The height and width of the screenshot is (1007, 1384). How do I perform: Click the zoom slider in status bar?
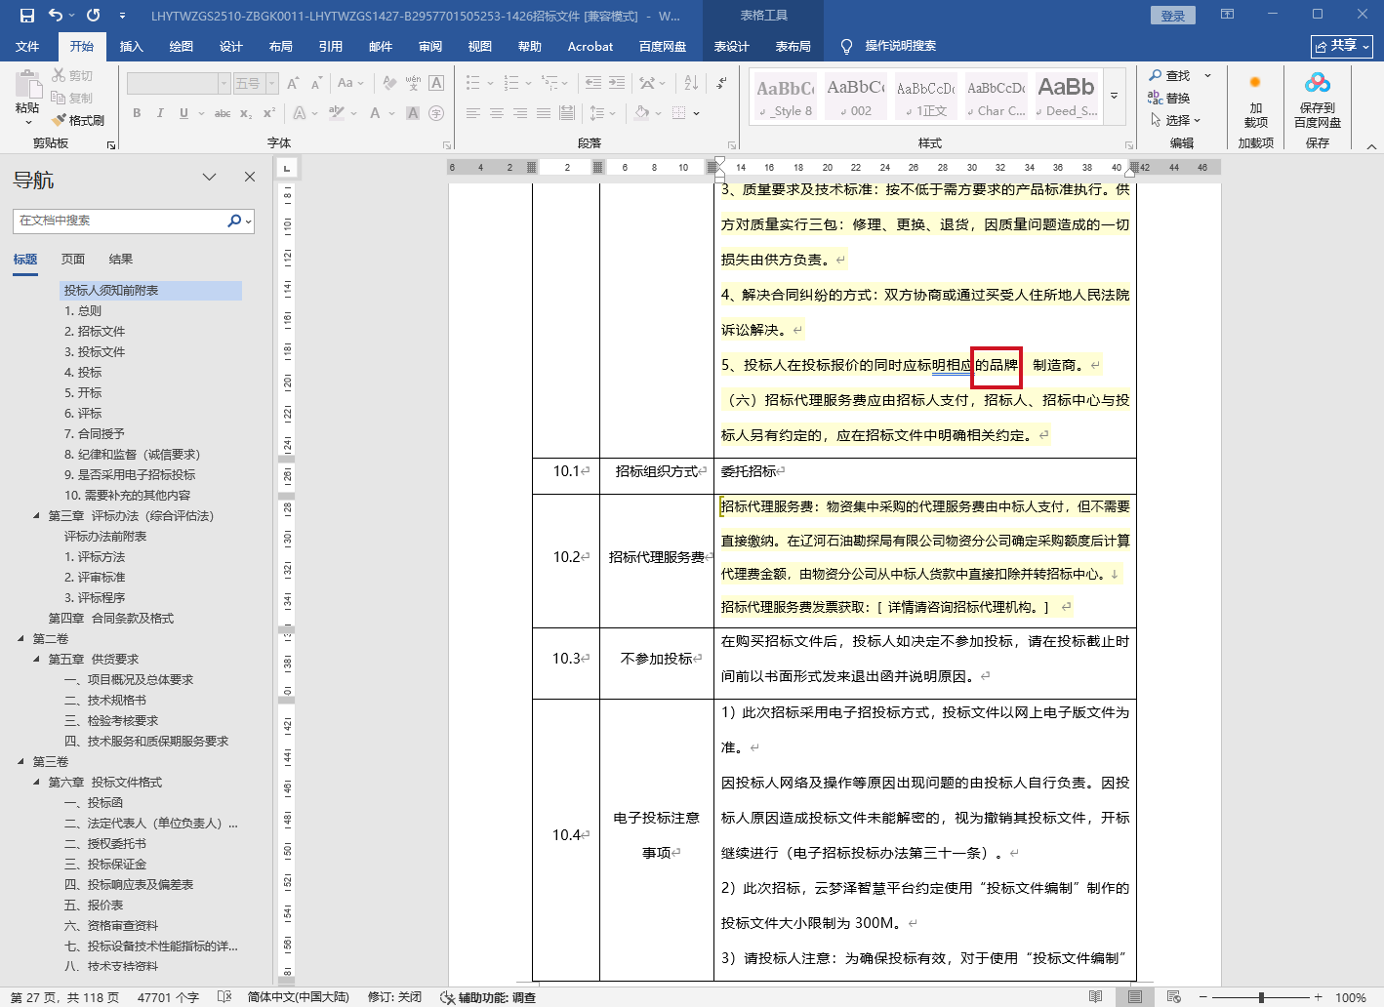(x=1261, y=997)
